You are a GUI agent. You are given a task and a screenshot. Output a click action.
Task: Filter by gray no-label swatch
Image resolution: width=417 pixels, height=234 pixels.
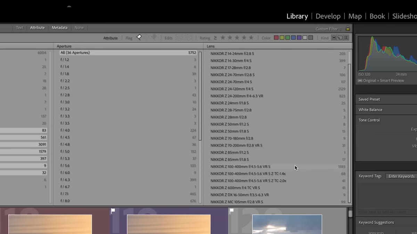click(x=311, y=38)
